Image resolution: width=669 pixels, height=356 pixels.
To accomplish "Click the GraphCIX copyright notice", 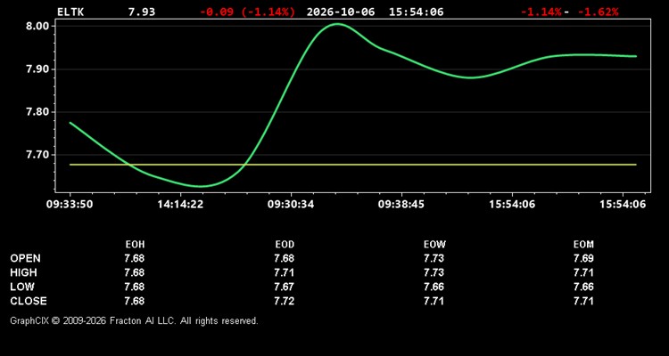I will click(x=134, y=320).
